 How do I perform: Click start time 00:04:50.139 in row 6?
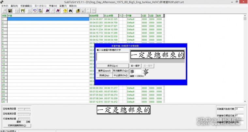click(96, 36)
